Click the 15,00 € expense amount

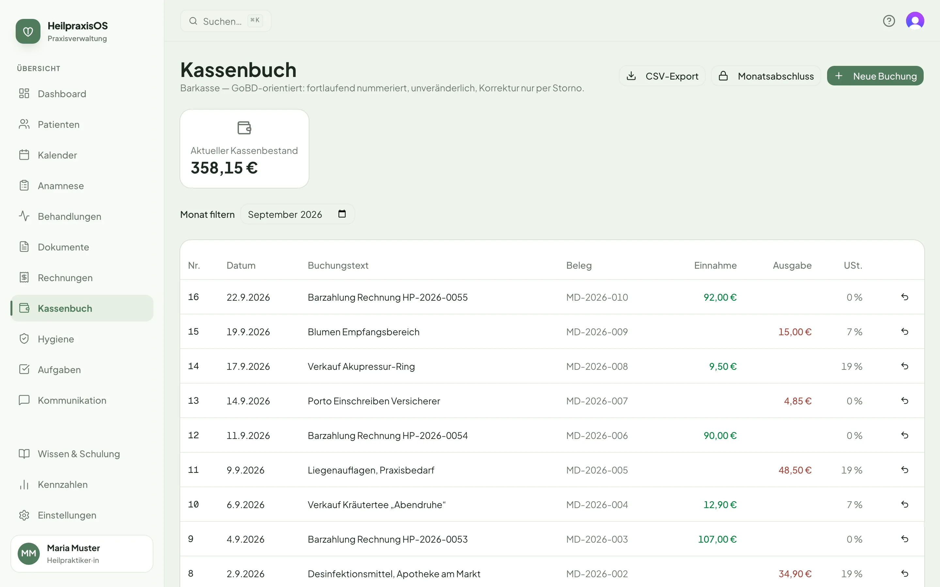(795, 332)
